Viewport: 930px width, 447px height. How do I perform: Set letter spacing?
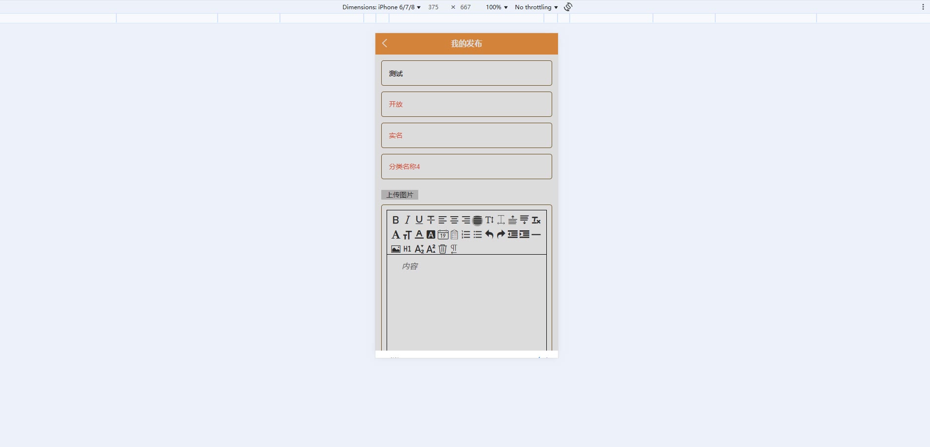point(501,220)
